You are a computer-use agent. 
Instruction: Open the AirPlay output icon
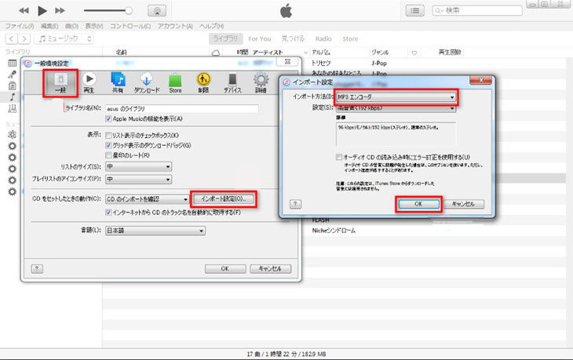157,11
